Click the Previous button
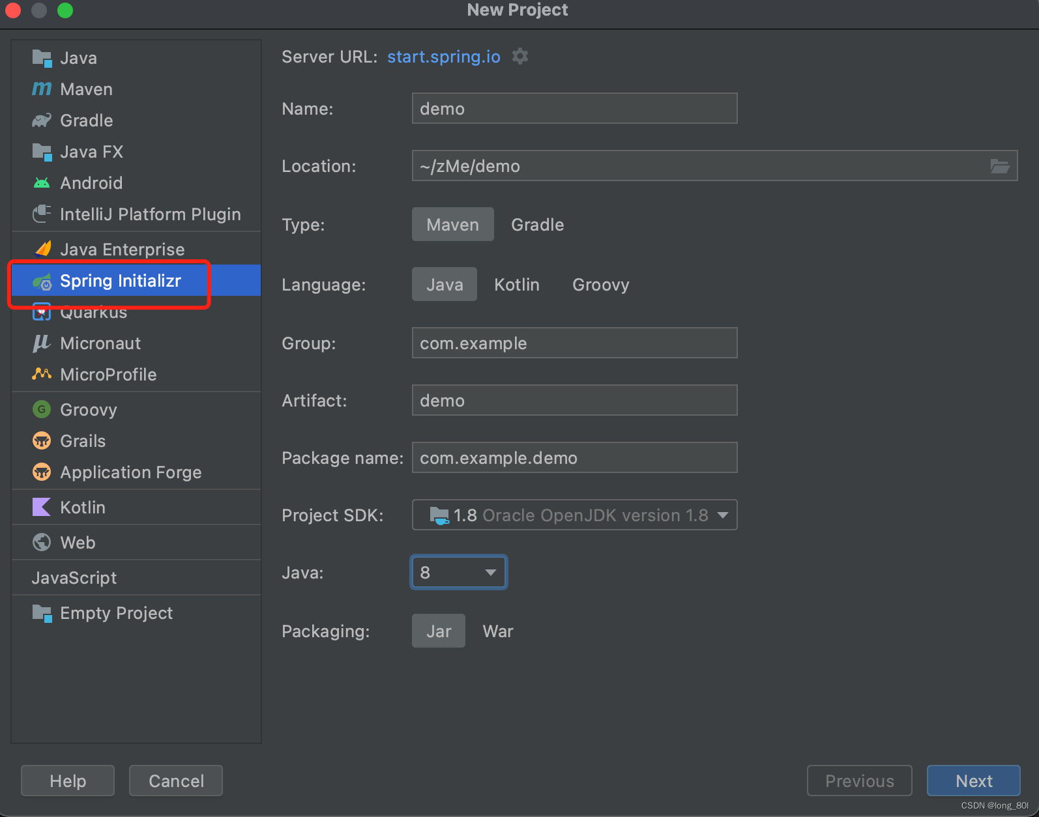The image size is (1039, 817). [860, 781]
